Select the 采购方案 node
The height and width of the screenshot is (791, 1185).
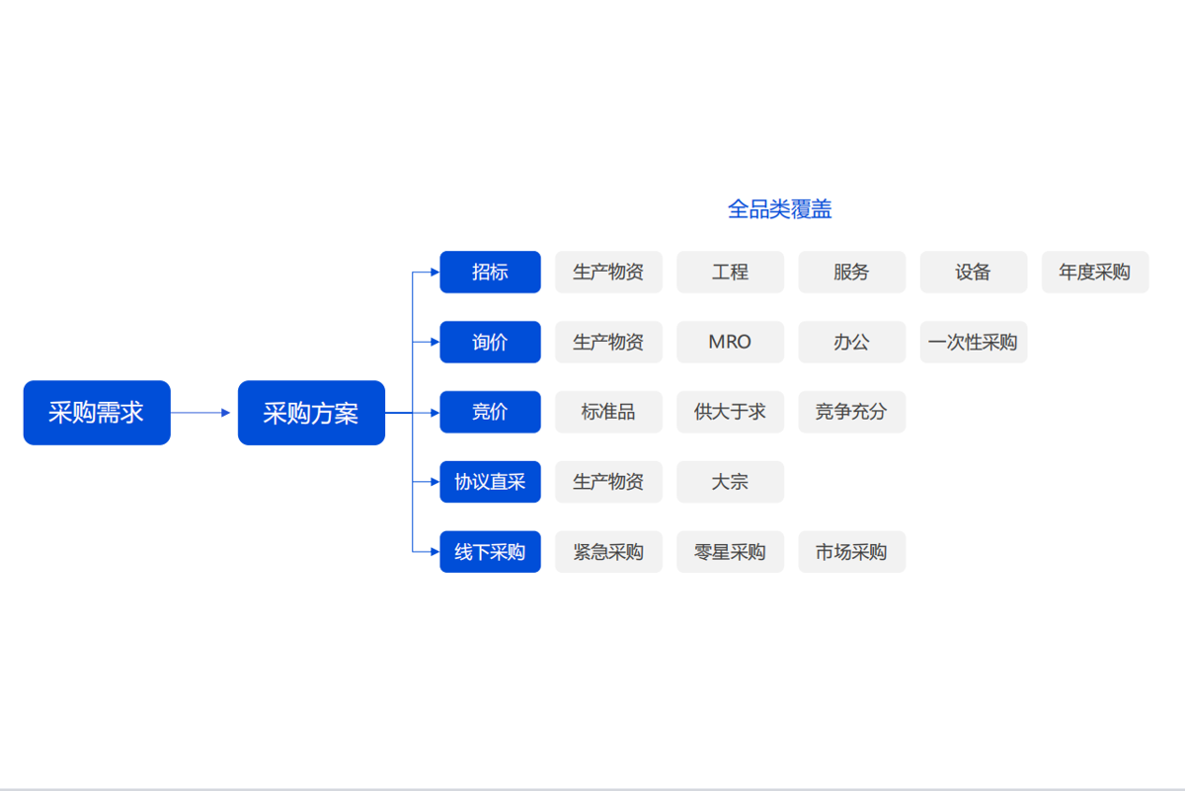[311, 413]
